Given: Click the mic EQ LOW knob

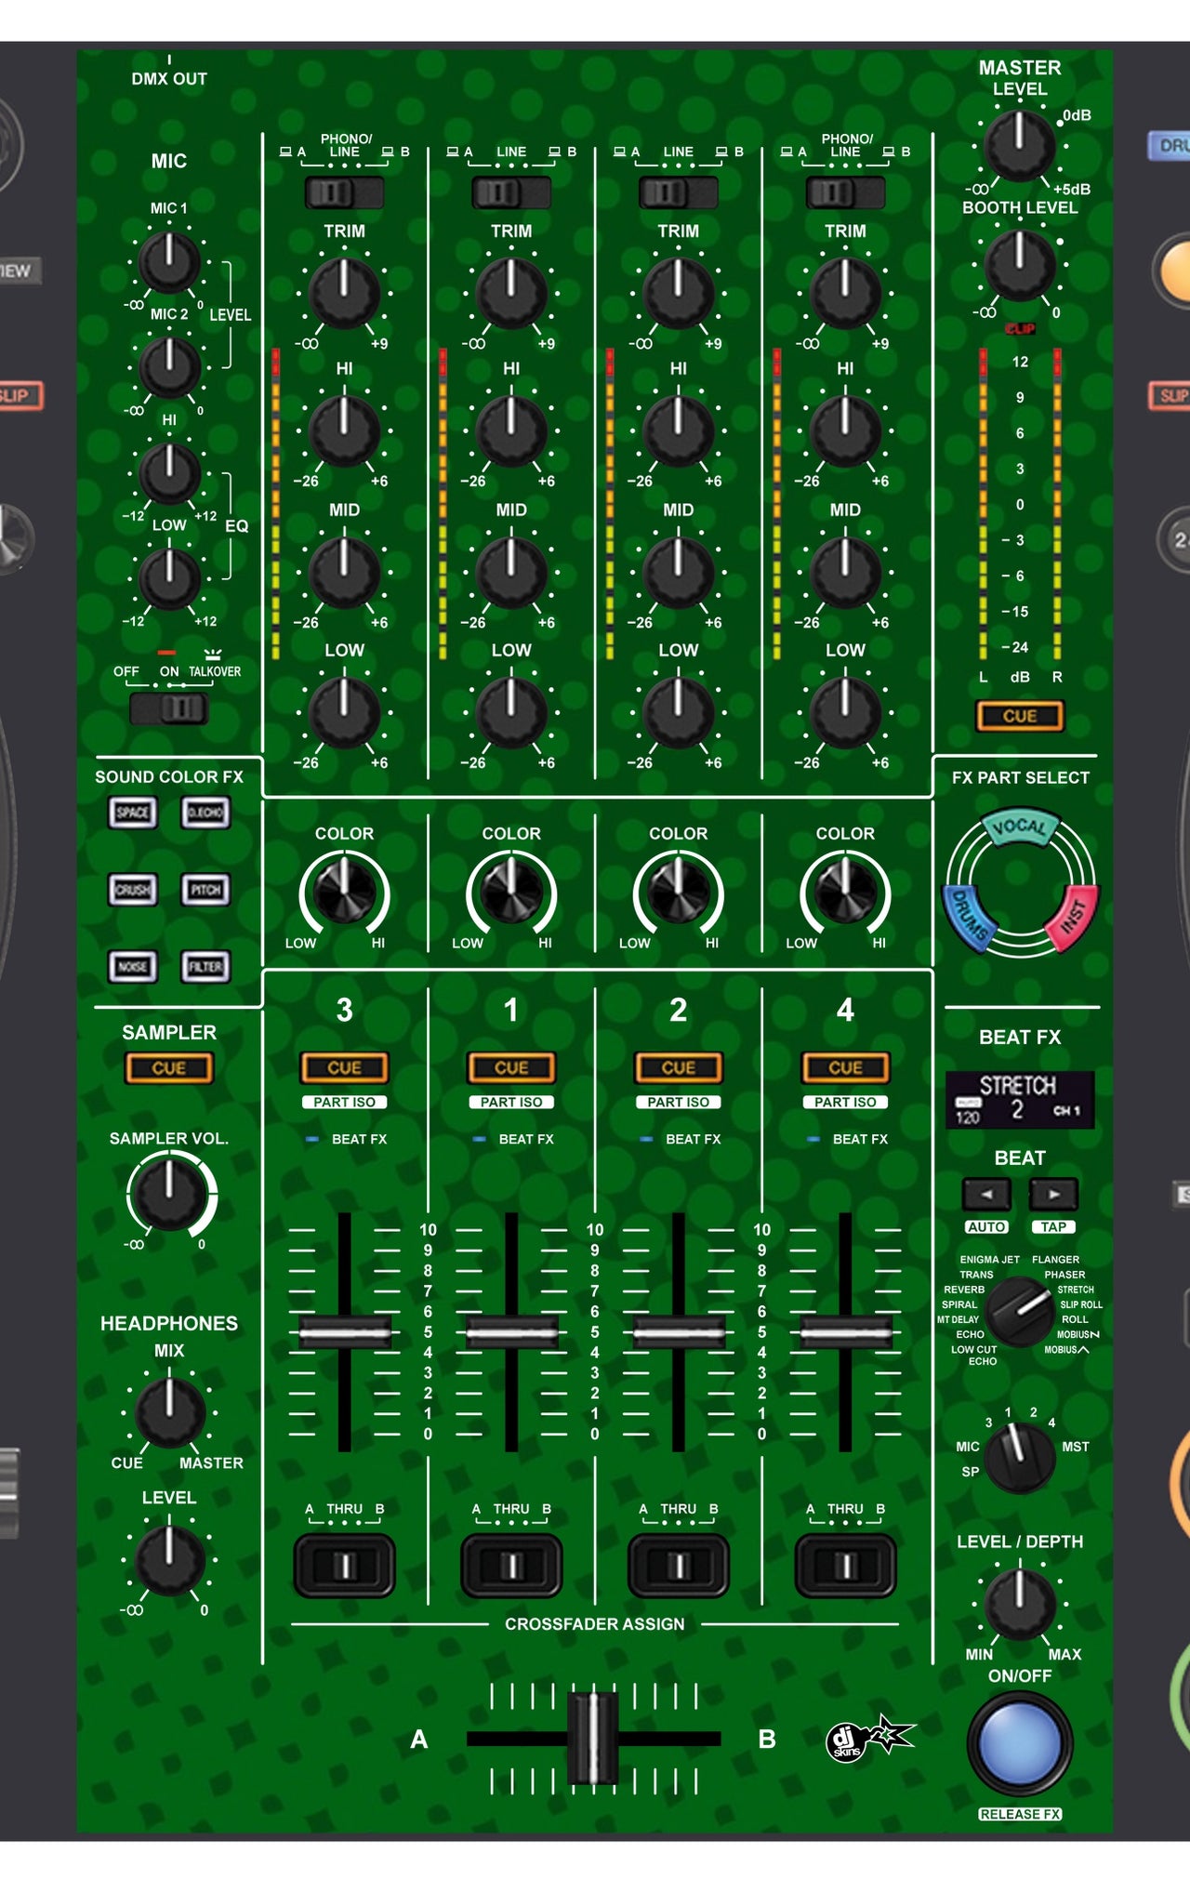Looking at the screenshot, I should click(x=169, y=578).
